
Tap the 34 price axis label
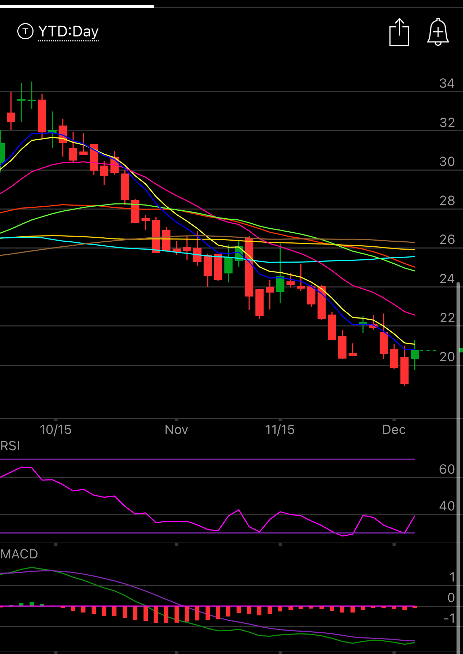447,83
